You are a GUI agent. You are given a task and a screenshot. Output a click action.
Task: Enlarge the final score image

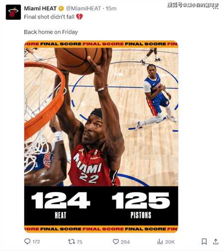coord(101,136)
